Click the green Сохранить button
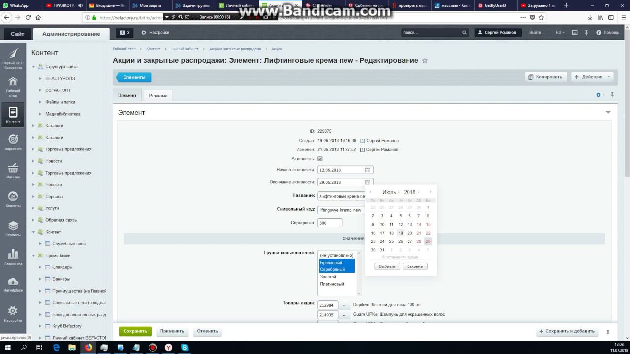 coord(135,331)
